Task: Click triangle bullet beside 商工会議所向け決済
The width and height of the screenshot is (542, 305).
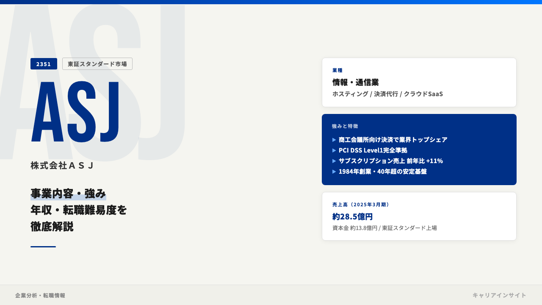Action: (x=334, y=140)
